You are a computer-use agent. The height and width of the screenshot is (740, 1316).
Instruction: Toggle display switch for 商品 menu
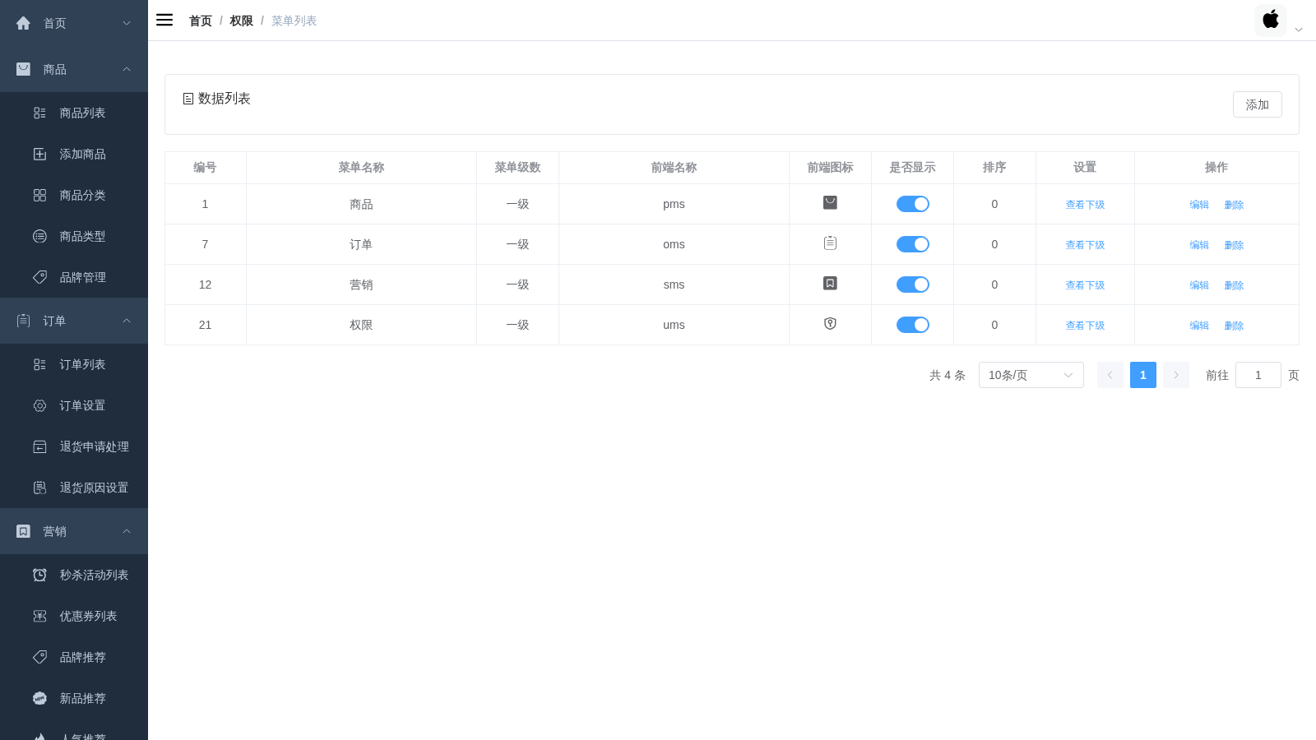tap(912, 204)
